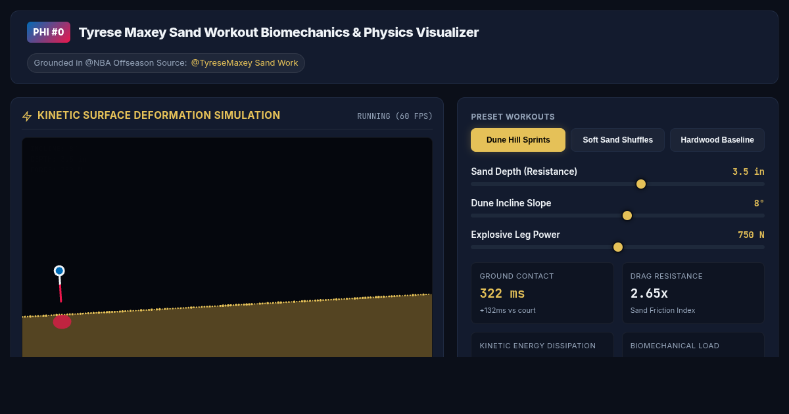Click the PHI #0 badge
Viewport: 789px width, 414px height.
[x=49, y=32]
